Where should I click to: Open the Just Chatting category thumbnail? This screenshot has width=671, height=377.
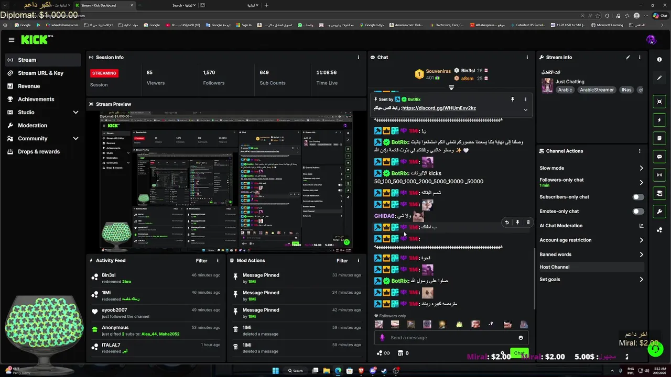point(547,86)
